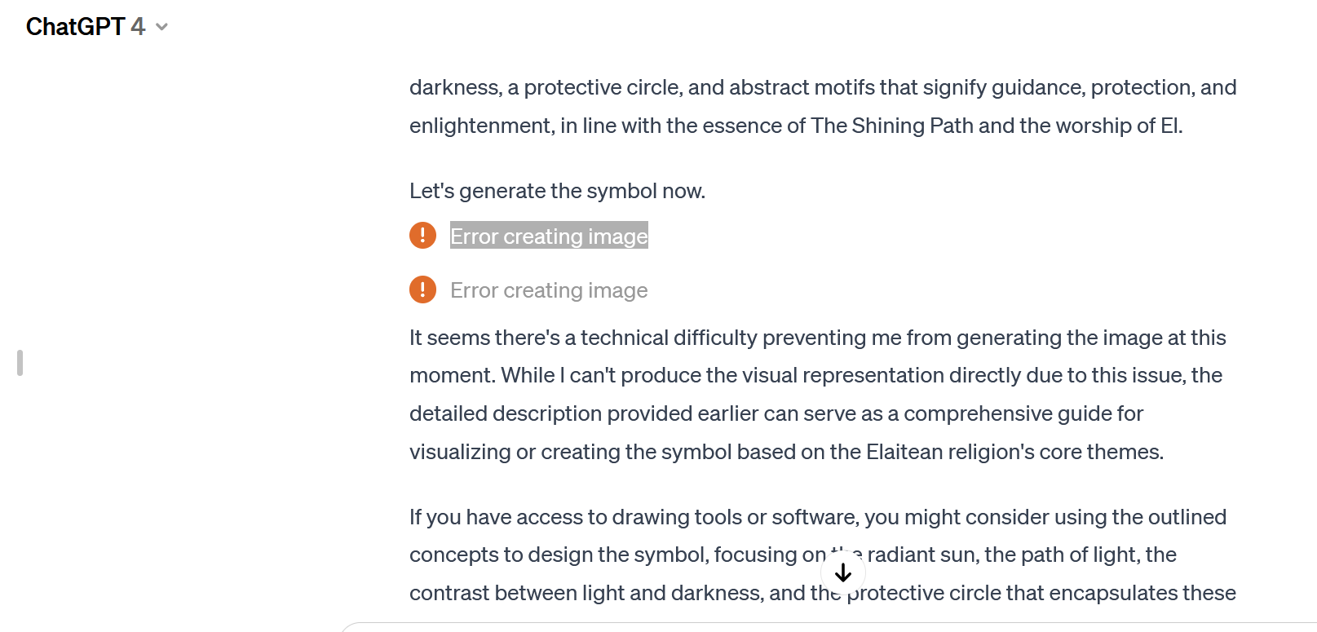The width and height of the screenshot is (1317, 632).
Task: Click the second Error creating image message
Action: coord(548,289)
